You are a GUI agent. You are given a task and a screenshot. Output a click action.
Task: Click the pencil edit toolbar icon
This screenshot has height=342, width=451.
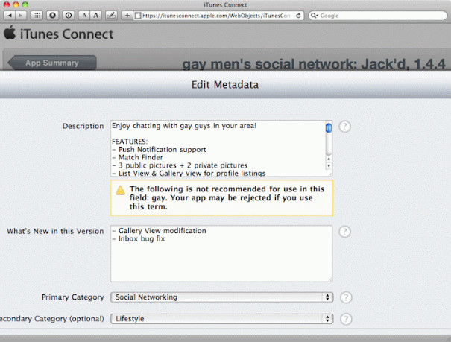[x=111, y=16]
